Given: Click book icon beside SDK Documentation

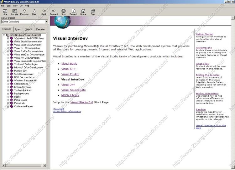Looking at the screenshot, I should 12,74.
